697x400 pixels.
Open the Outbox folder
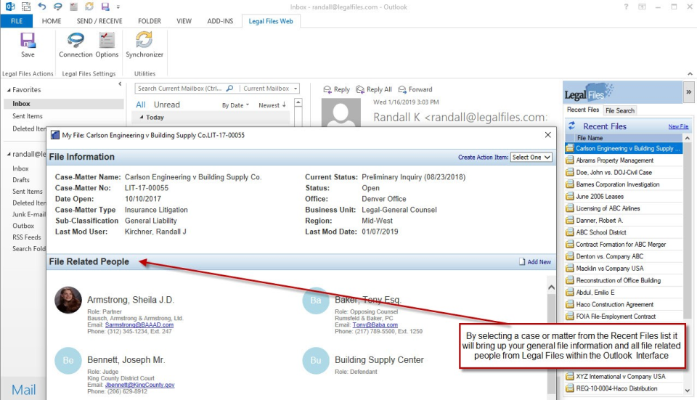[x=23, y=226]
